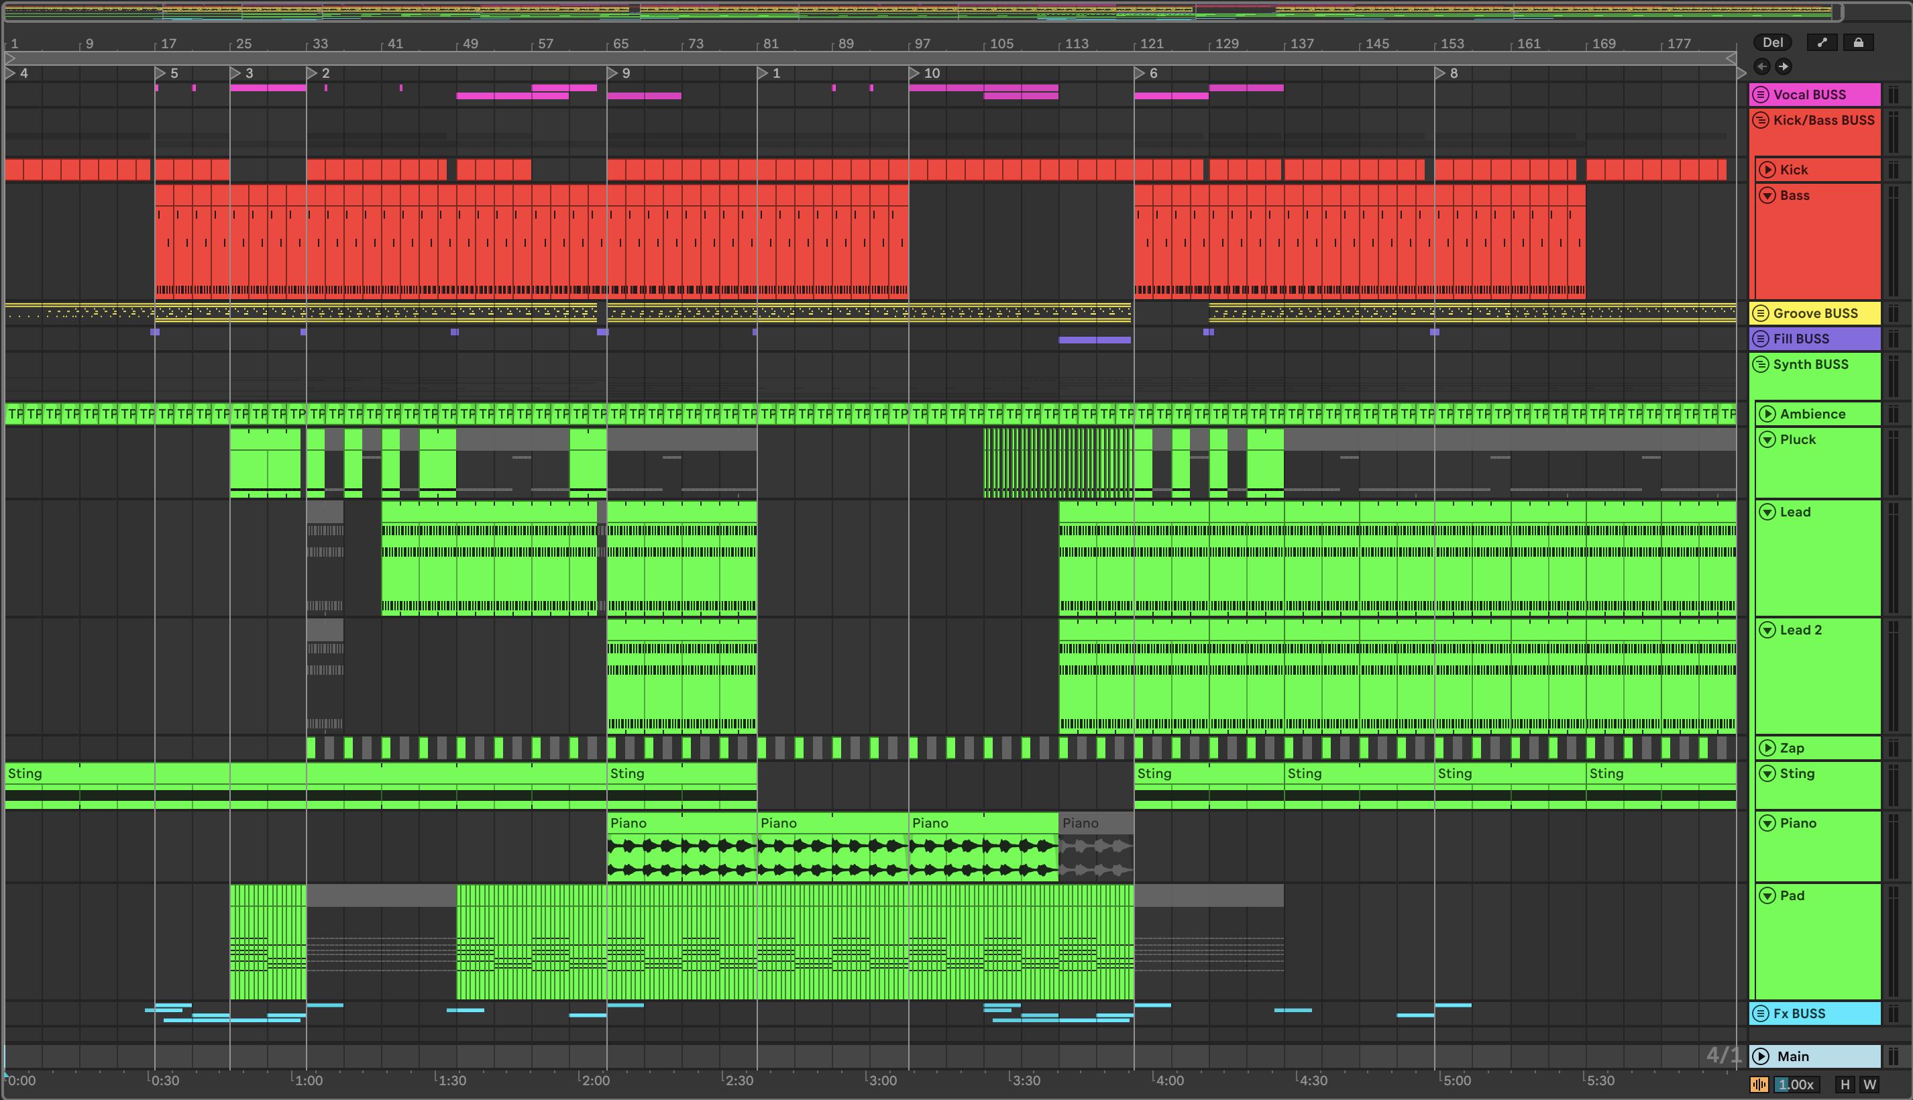
Task: Click bar 97 in the beat ruler
Action: tap(922, 44)
